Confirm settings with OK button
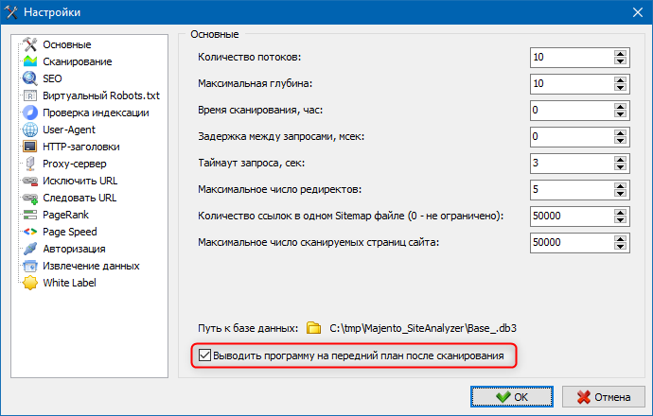The width and height of the screenshot is (653, 416). 512,397
